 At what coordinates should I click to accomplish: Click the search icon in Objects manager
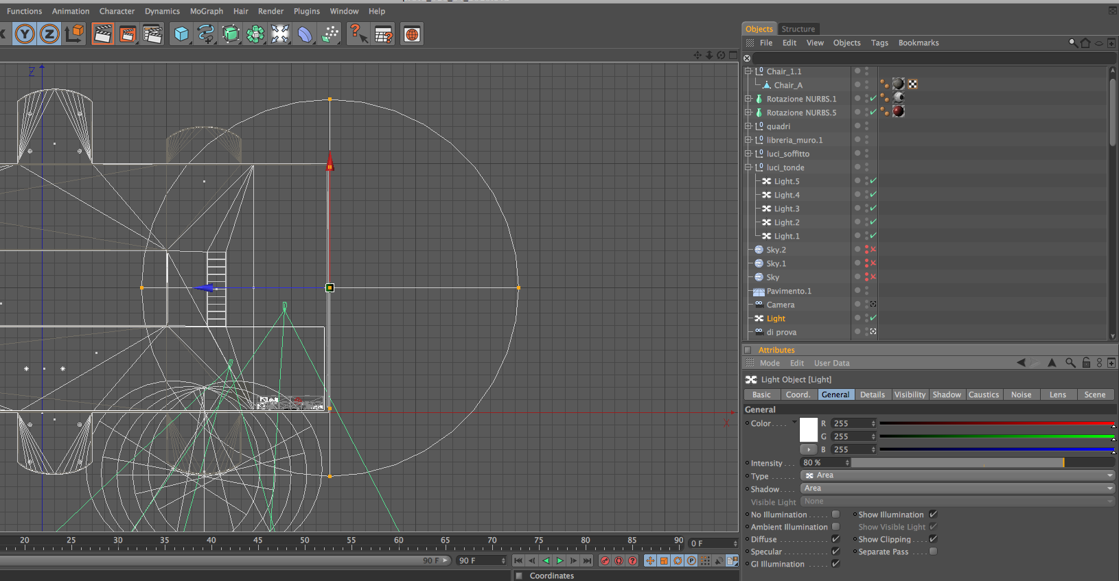(x=1073, y=43)
